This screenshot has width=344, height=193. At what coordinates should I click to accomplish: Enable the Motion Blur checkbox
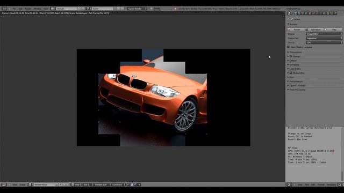pyautogui.click(x=291, y=73)
